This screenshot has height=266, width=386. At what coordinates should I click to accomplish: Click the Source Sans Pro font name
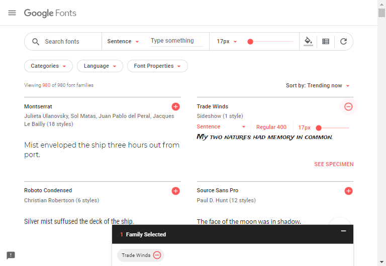(x=217, y=190)
